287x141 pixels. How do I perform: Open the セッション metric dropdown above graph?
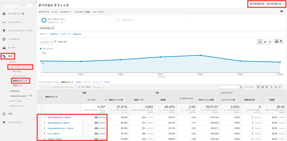tap(47, 42)
